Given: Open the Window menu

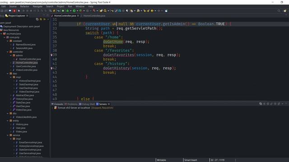Looking at the screenshot, I should click(80, 6).
